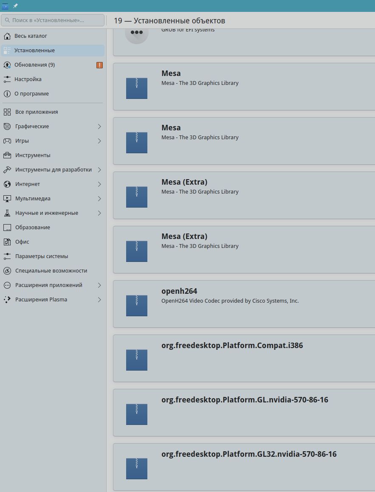Click the search field for installed items

pos(53,20)
